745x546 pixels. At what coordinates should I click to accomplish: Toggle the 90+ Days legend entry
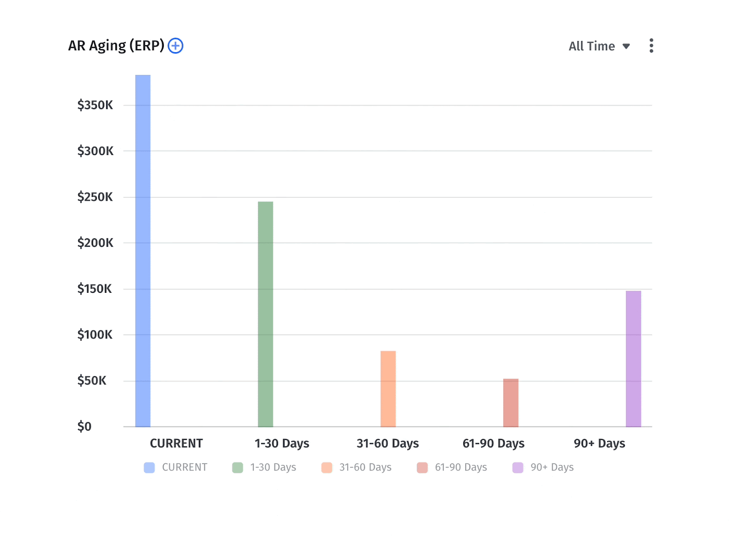[543, 467]
